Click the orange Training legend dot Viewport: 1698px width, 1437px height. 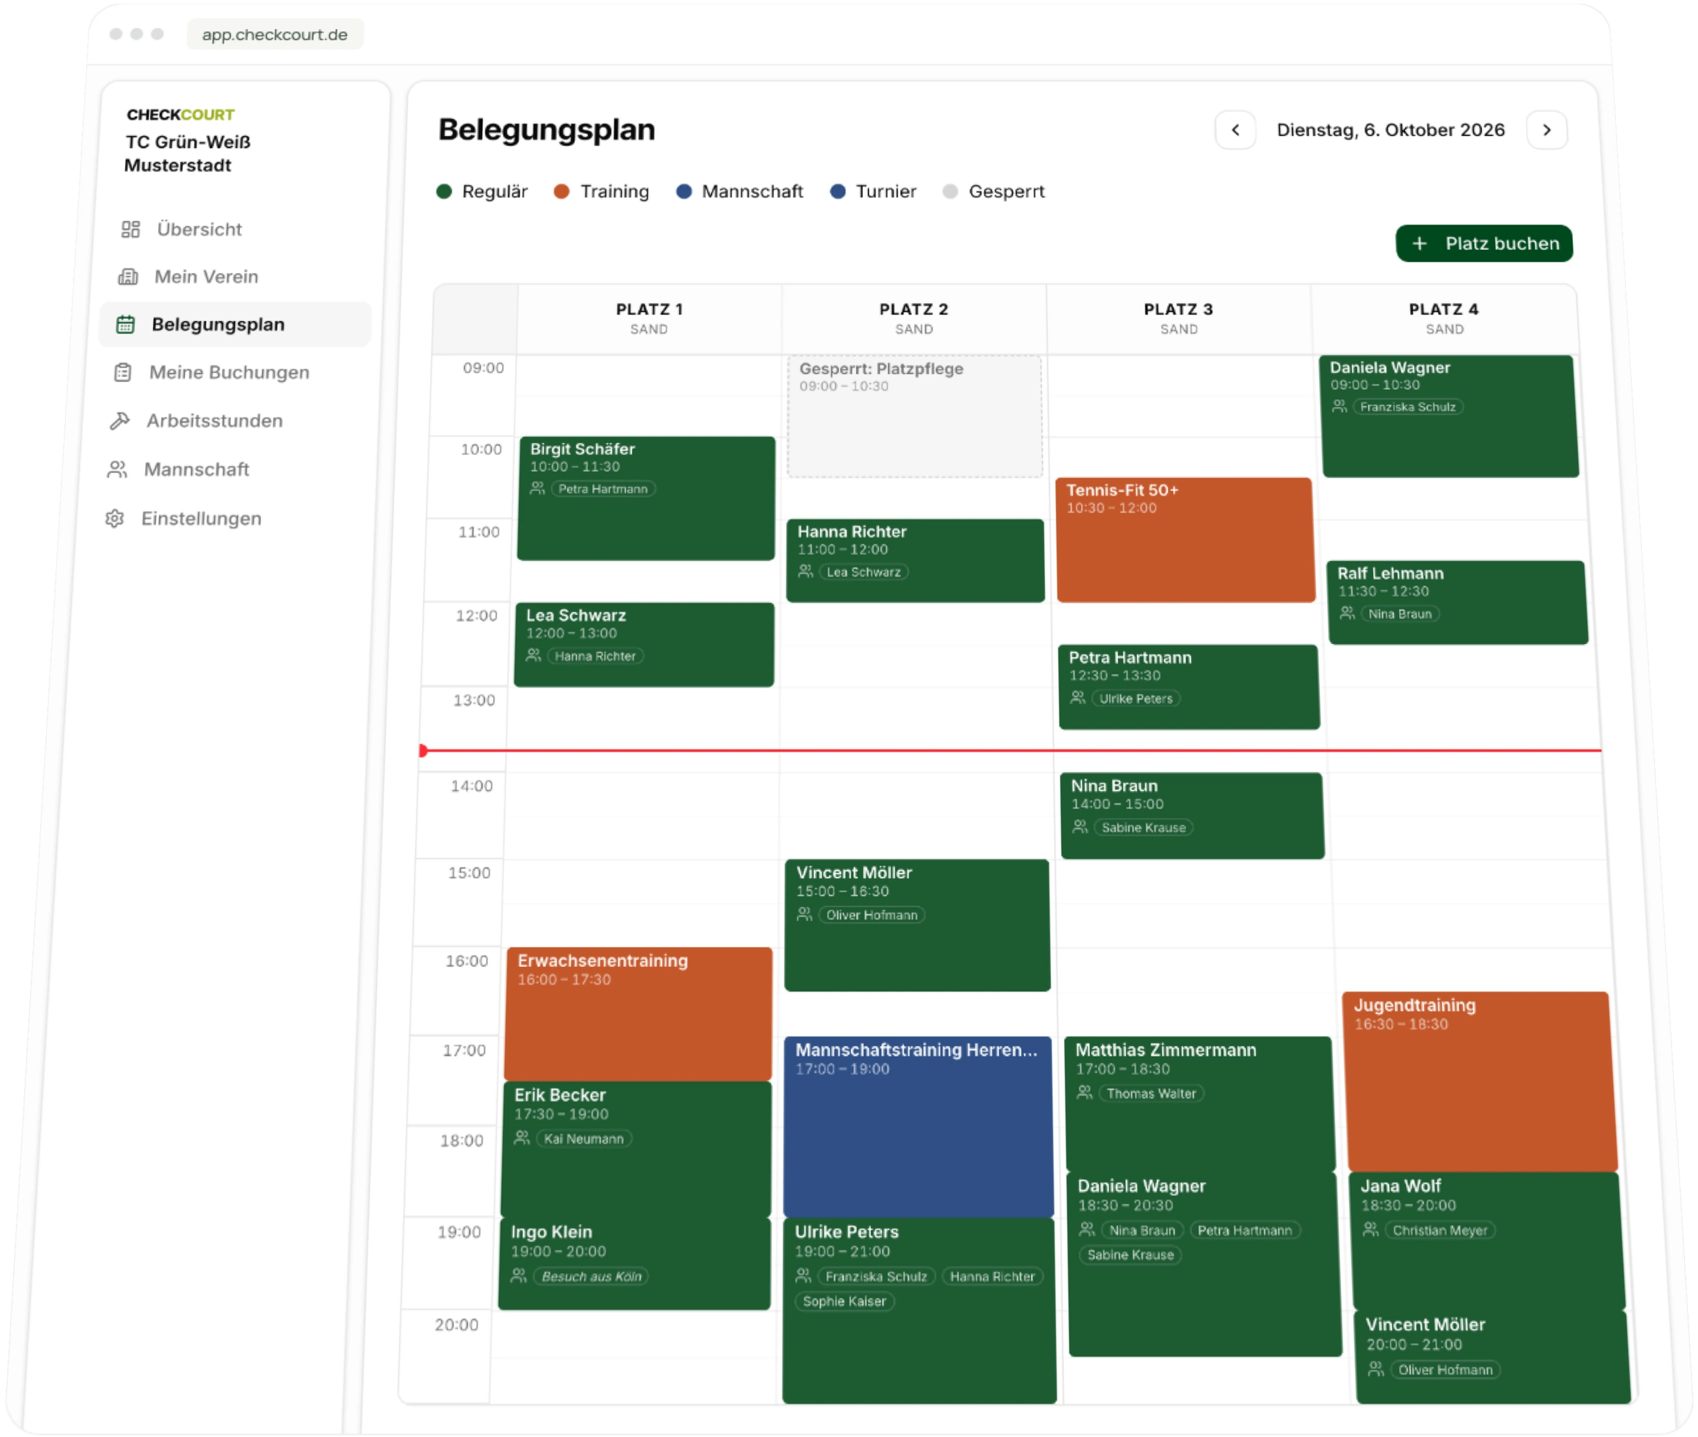(561, 192)
